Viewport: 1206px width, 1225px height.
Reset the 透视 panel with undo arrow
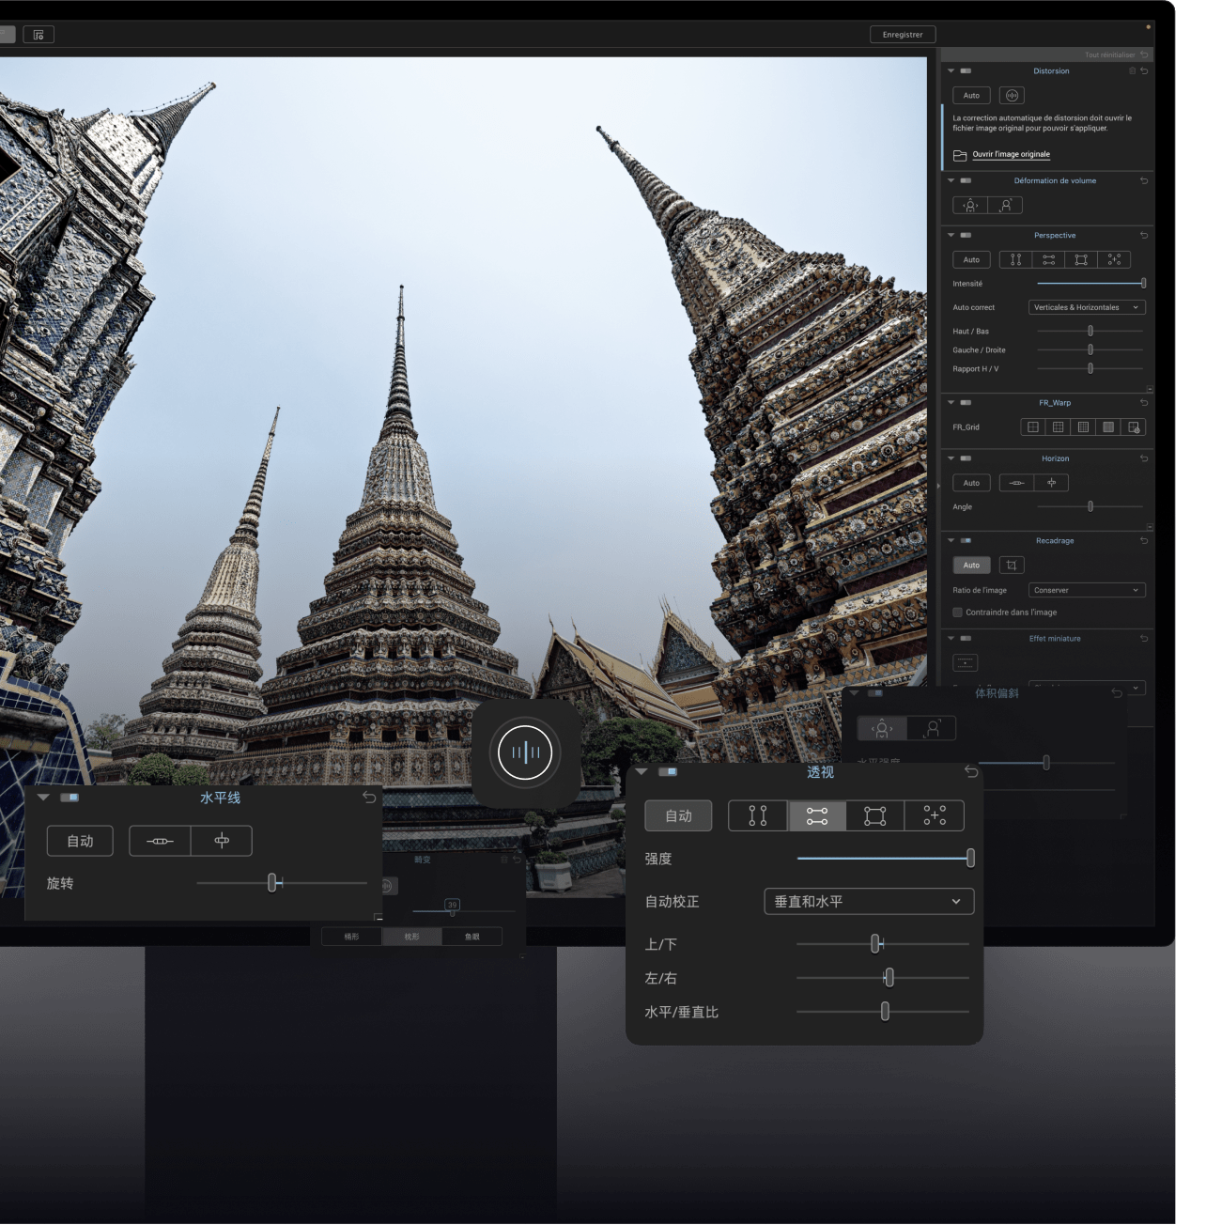click(x=971, y=771)
